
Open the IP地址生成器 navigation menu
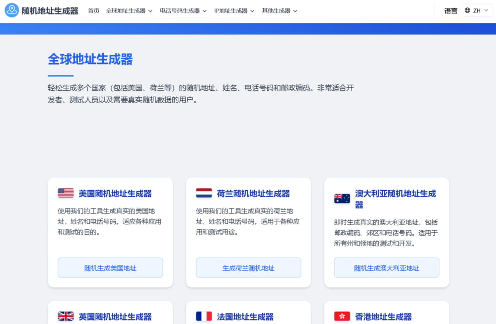(234, 11)
